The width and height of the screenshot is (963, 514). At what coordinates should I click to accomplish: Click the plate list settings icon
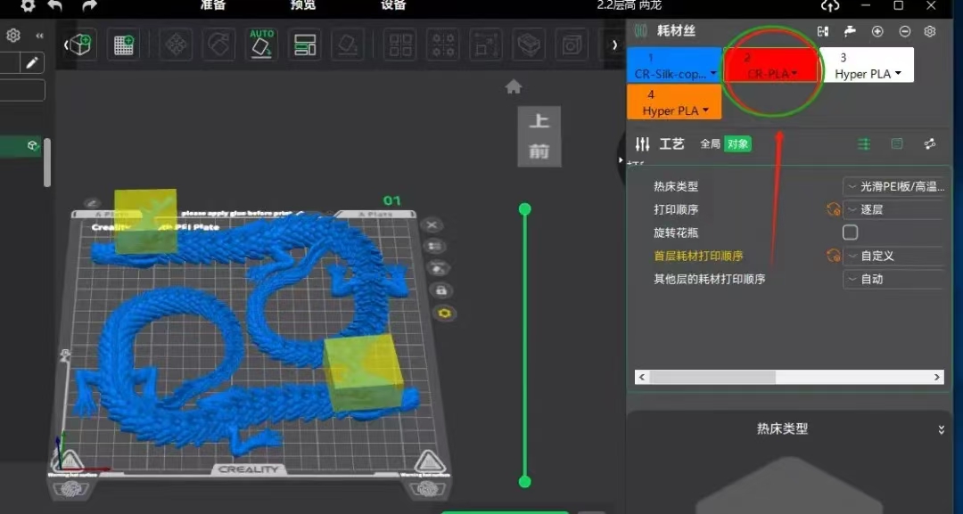(435, 247)
